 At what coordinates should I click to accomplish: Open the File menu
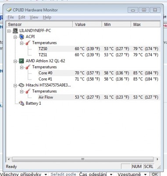pyautogui.click(x=11, y=17)
